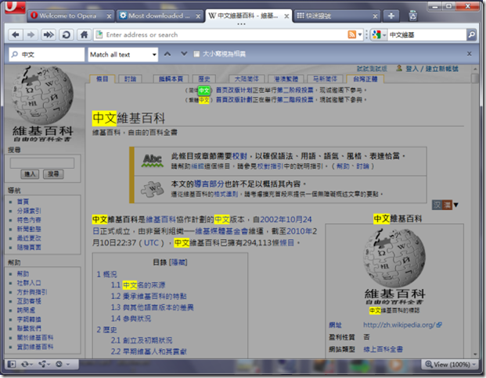Click the Abc proofreading notice icon

point(152,161)
